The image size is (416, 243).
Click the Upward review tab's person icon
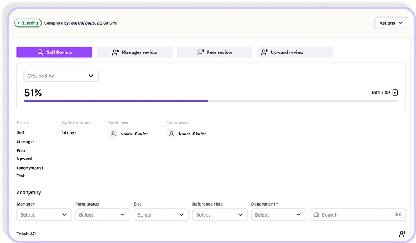click(x=265, y=52)
